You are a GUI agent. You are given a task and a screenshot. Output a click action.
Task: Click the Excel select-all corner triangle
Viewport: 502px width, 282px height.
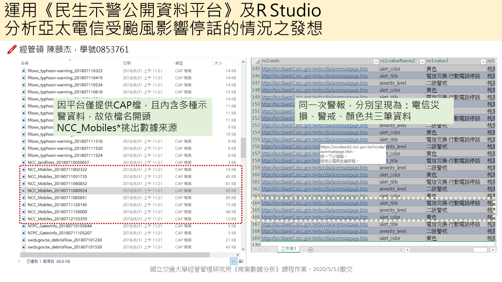(256, 61)
